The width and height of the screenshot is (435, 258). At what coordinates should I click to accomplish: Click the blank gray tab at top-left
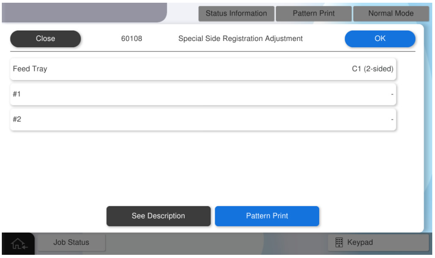(84, 12)
